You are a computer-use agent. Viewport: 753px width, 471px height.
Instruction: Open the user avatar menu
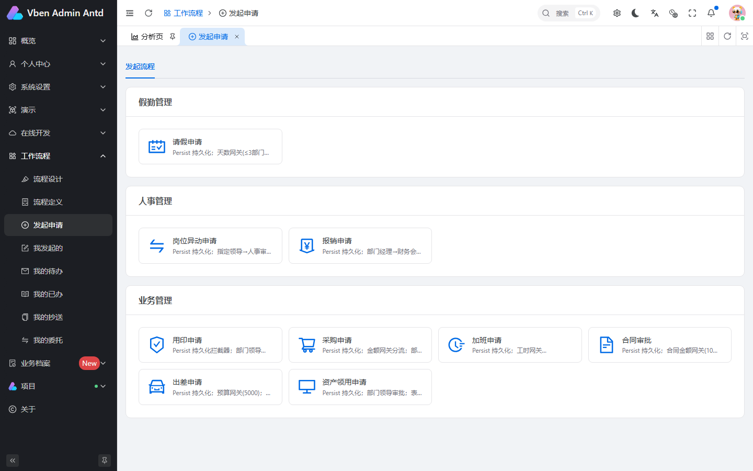[x=737, y=13]
